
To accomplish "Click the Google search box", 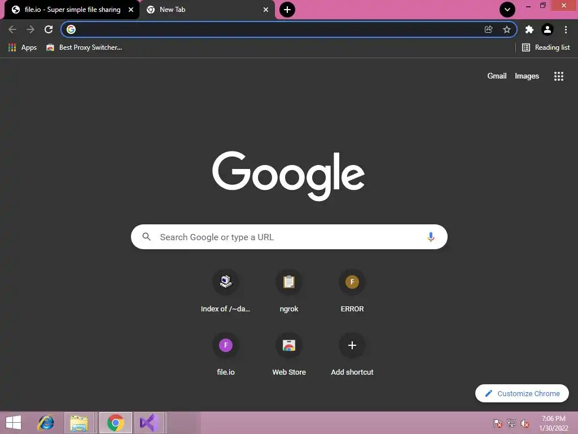I will [289, 237].
